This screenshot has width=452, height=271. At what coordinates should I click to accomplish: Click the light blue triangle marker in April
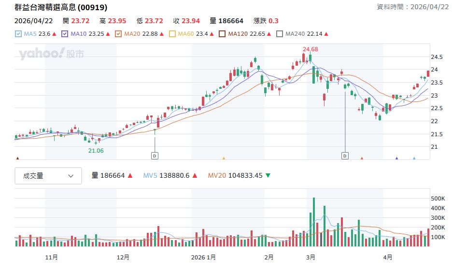414,158
